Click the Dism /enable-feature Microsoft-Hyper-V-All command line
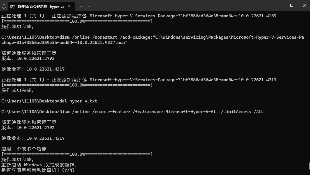310x175 pixels. pyautogui.click(x=133, y=112)
